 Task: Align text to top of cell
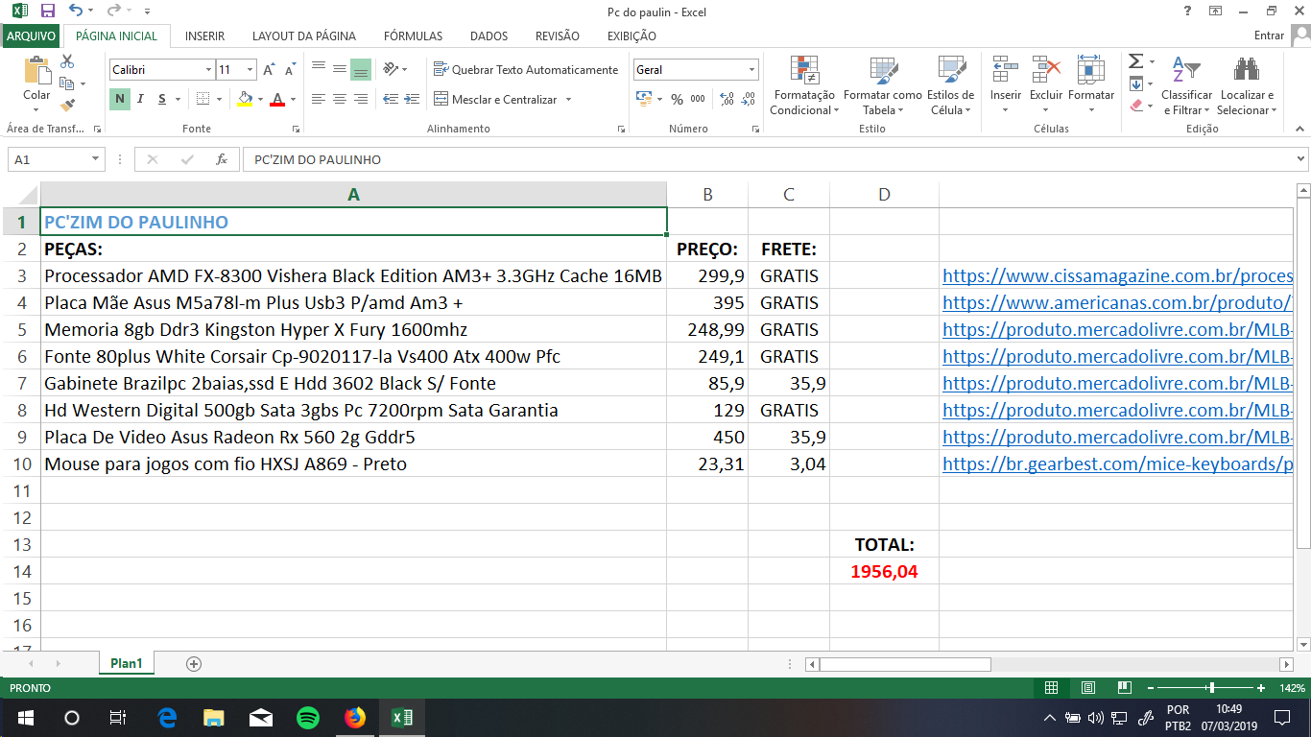[x=318, y=69]
